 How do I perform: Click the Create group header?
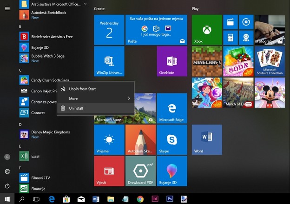click(99, 9)
